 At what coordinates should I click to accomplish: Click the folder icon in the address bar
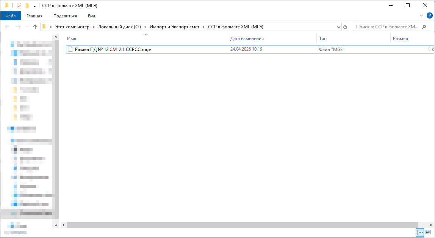pyautogui.click(x=44, y=27)
